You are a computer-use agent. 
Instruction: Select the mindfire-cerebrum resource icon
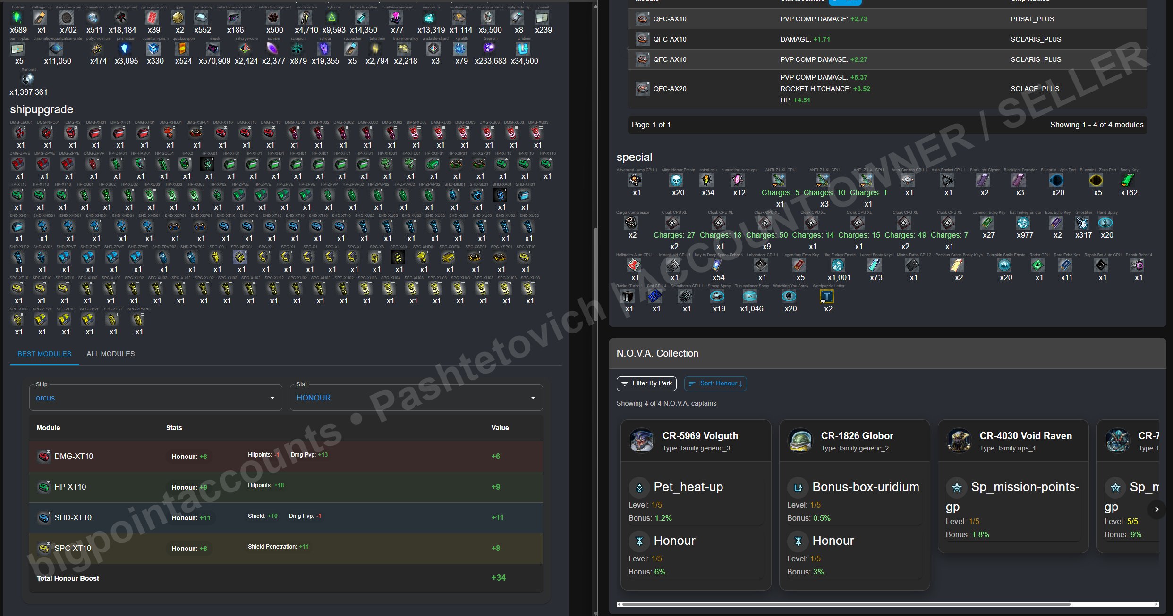point(396,18)
